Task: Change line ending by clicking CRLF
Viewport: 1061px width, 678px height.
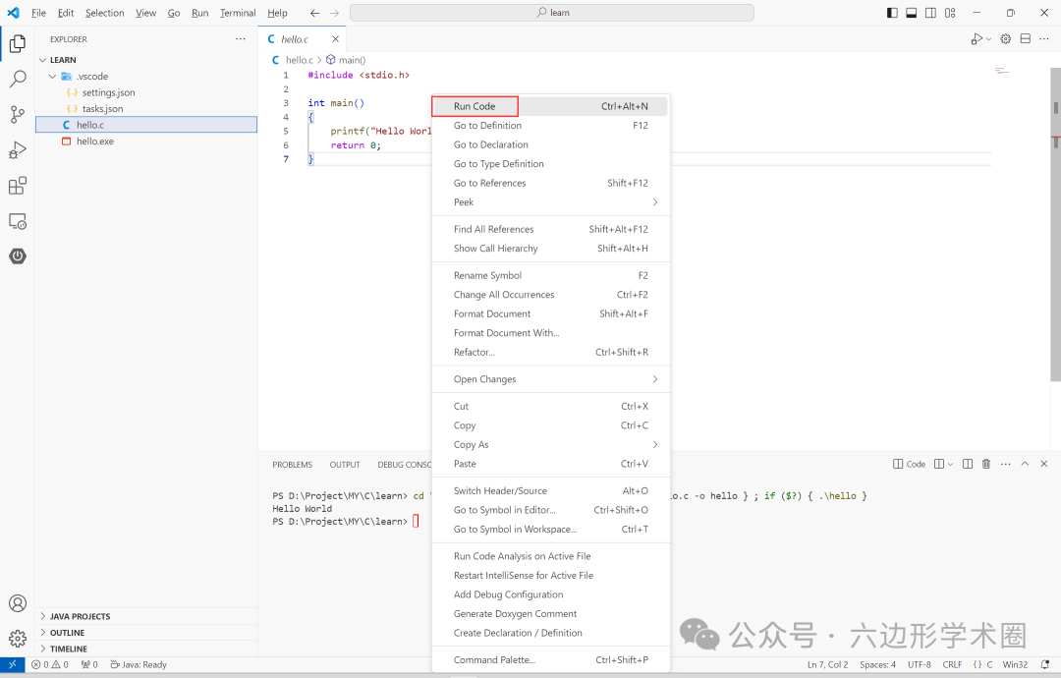Action: coord(952,664)
